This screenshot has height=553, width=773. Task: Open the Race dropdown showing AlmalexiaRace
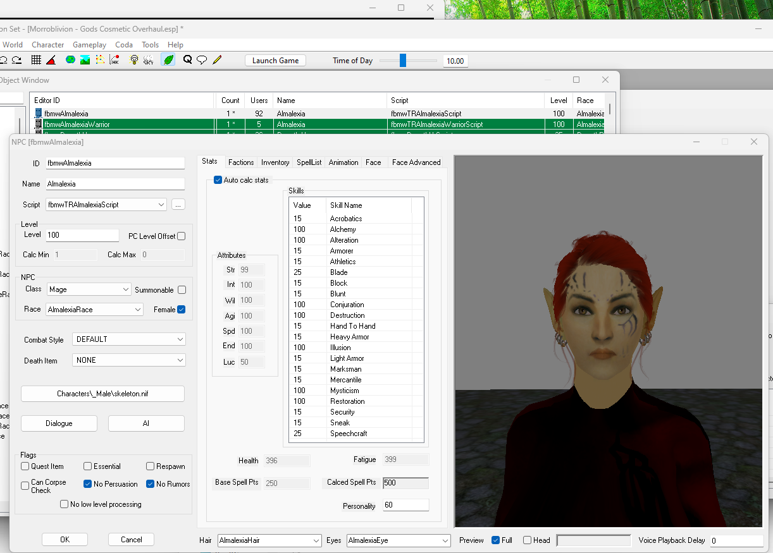point(96,310)
